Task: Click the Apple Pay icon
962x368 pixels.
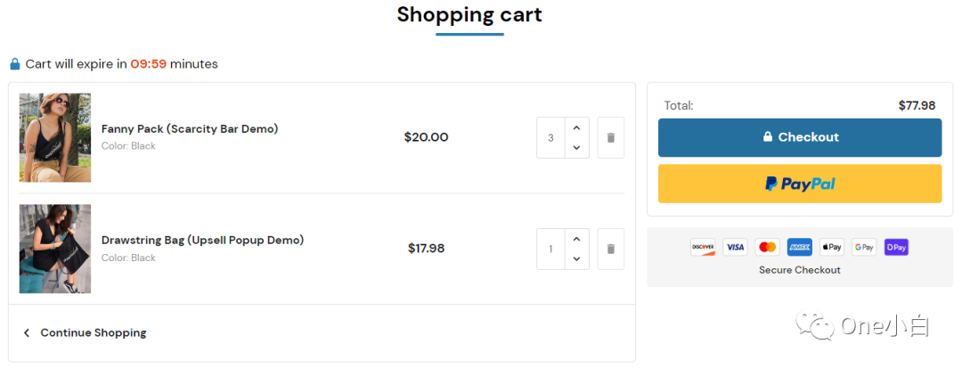Action: [x=832, y=247]
